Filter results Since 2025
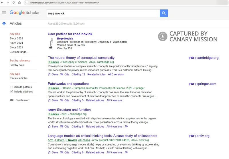Image resolution: width=229 pixels, height=159 pixels. (x=16, y=38)
